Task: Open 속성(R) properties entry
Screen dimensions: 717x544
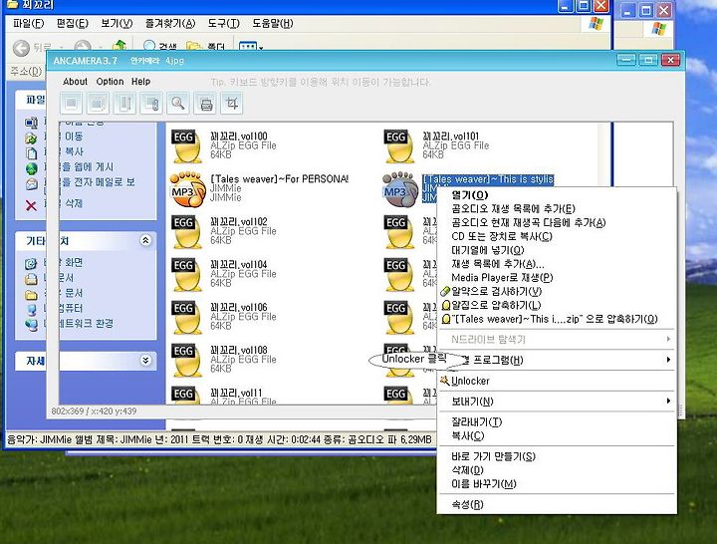Action: pyautogui.click(x=557, y=504)
